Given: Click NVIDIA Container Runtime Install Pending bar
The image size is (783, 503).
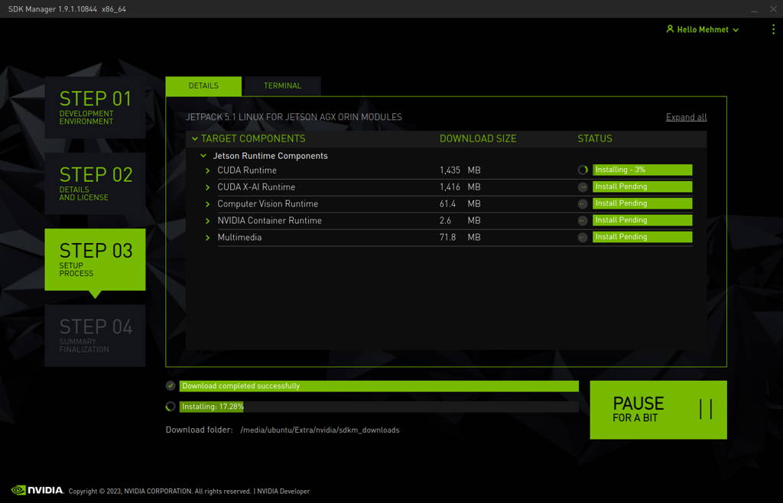Looking at the screenshot, I should point(642,220).
